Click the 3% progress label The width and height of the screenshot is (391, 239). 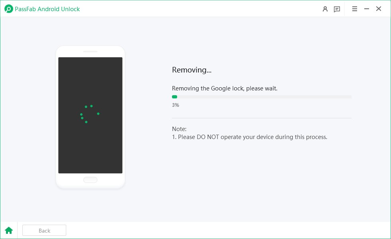176,105
